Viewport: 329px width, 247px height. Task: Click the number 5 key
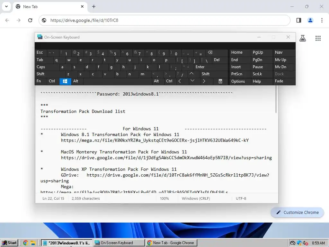[114, 53]
